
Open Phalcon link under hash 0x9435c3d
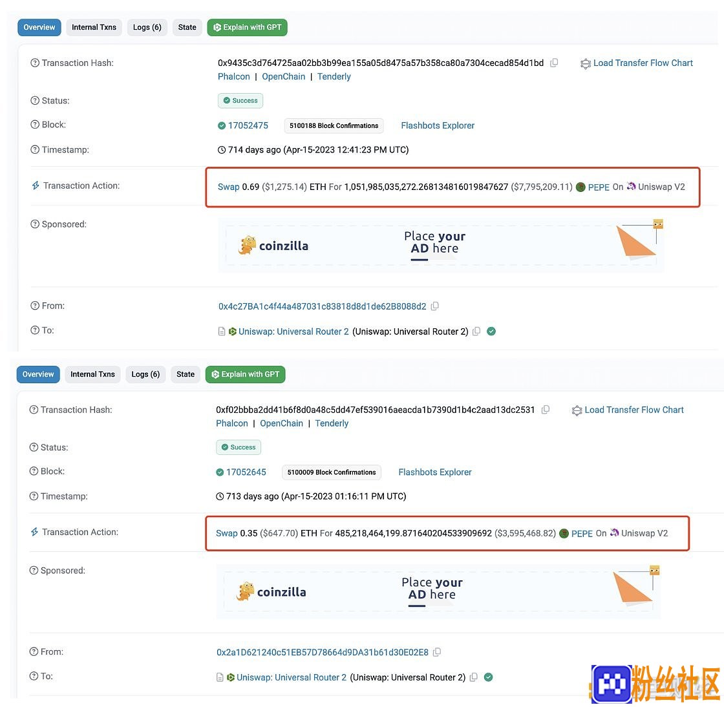click(x=233, y=77)
